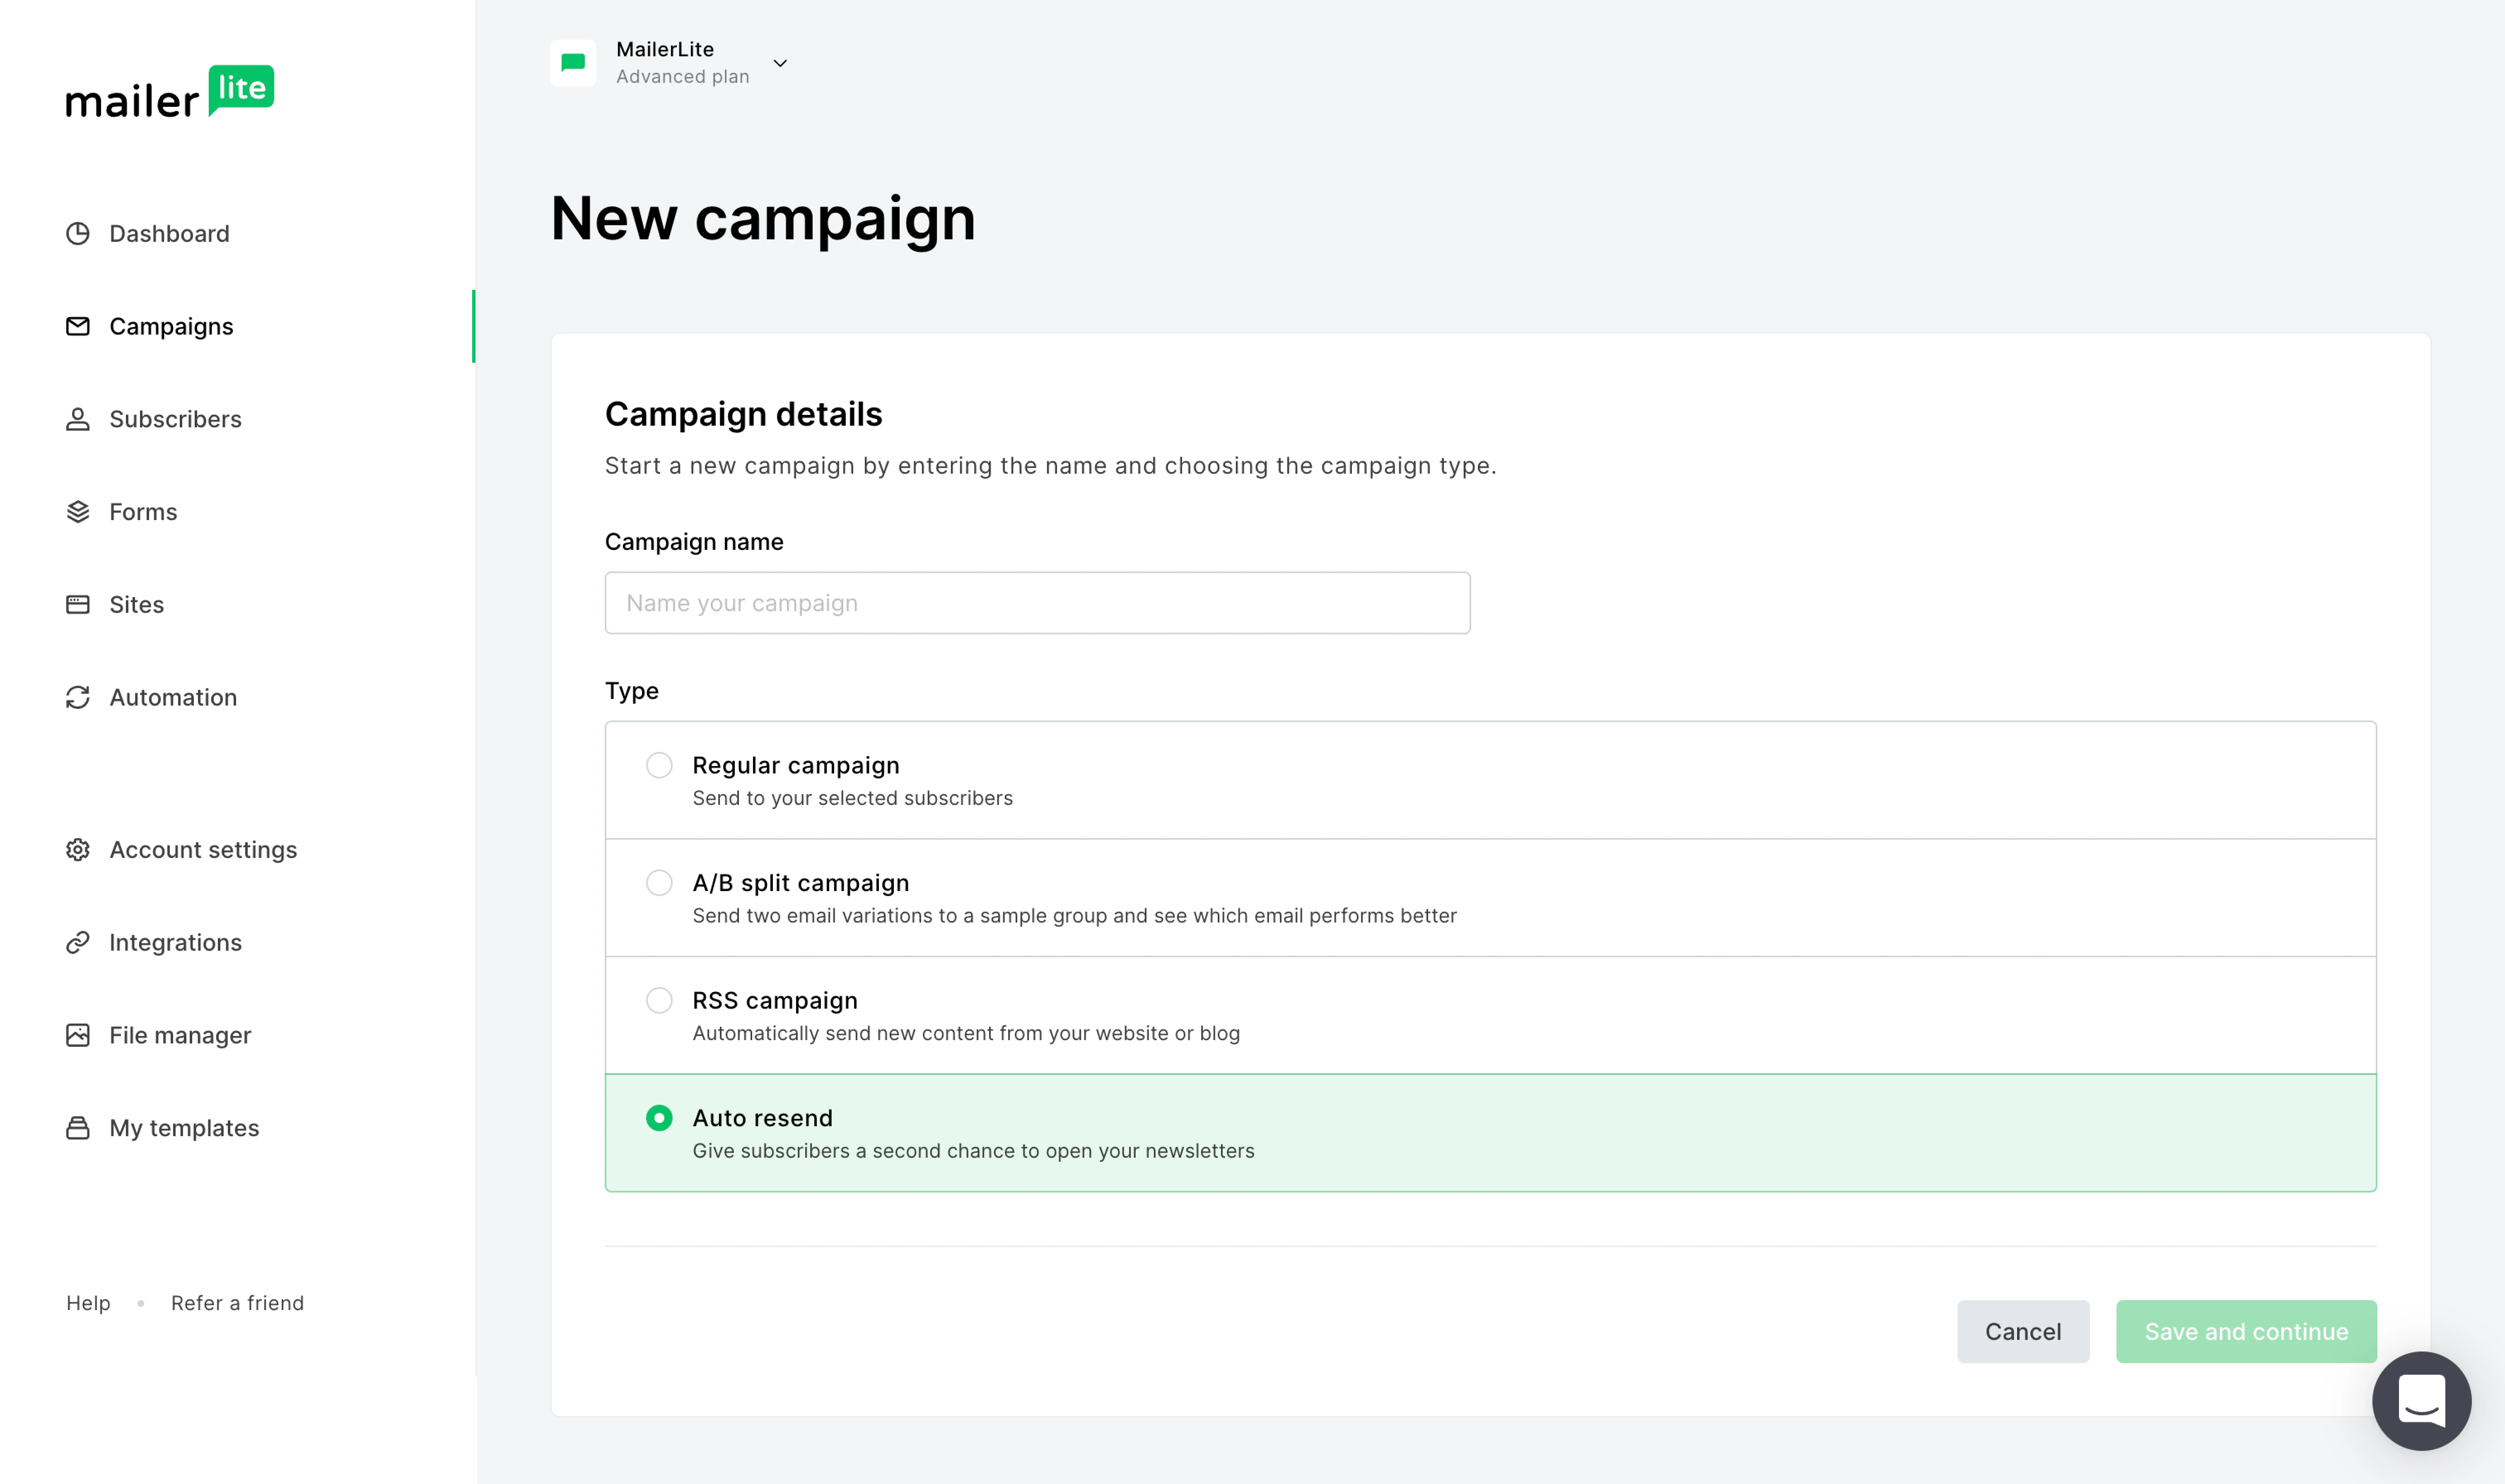
Task: Select the Regular campaign radio button
Action: [x=659, y=765]
